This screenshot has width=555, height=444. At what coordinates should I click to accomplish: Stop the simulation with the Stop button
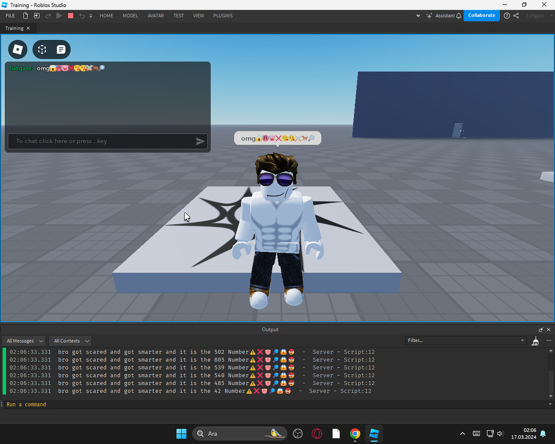point(70,15)
